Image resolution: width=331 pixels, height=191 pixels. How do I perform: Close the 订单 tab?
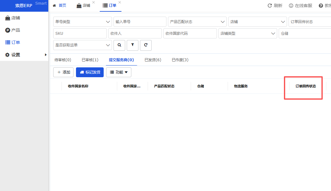(120, 2)
